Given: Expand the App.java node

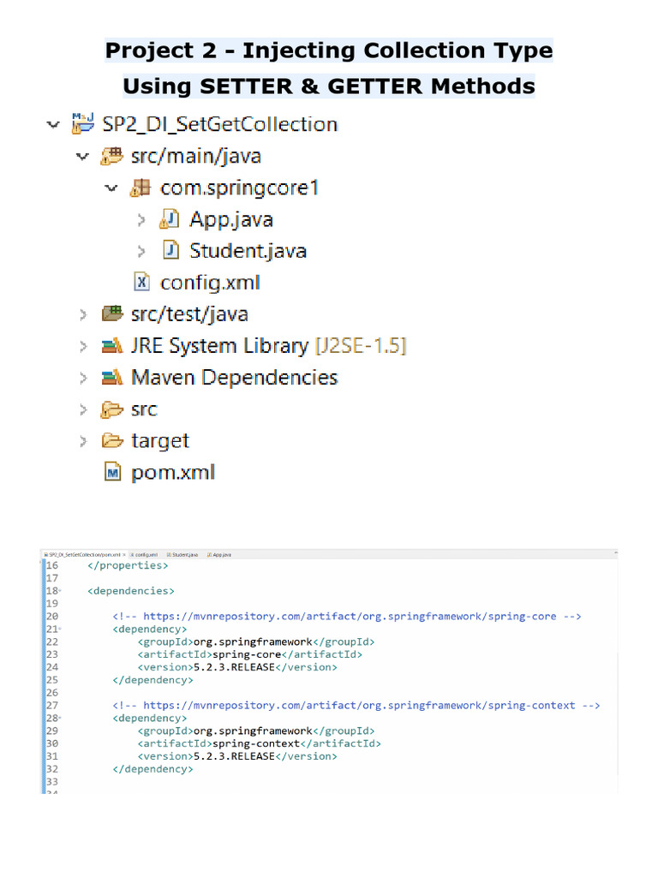Looking at the screenshot, I should [x=141, y=220].
